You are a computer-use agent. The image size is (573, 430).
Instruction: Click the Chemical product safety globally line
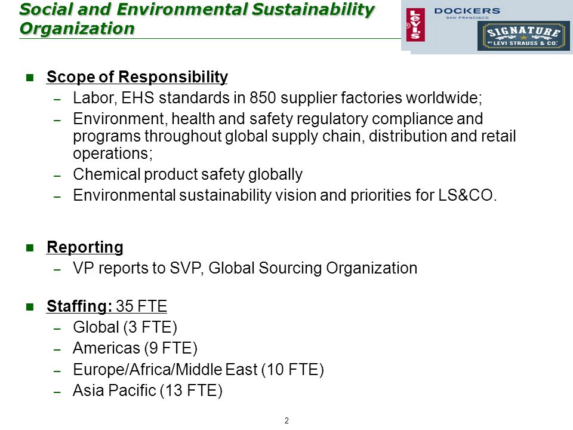(x=187, y=174)
